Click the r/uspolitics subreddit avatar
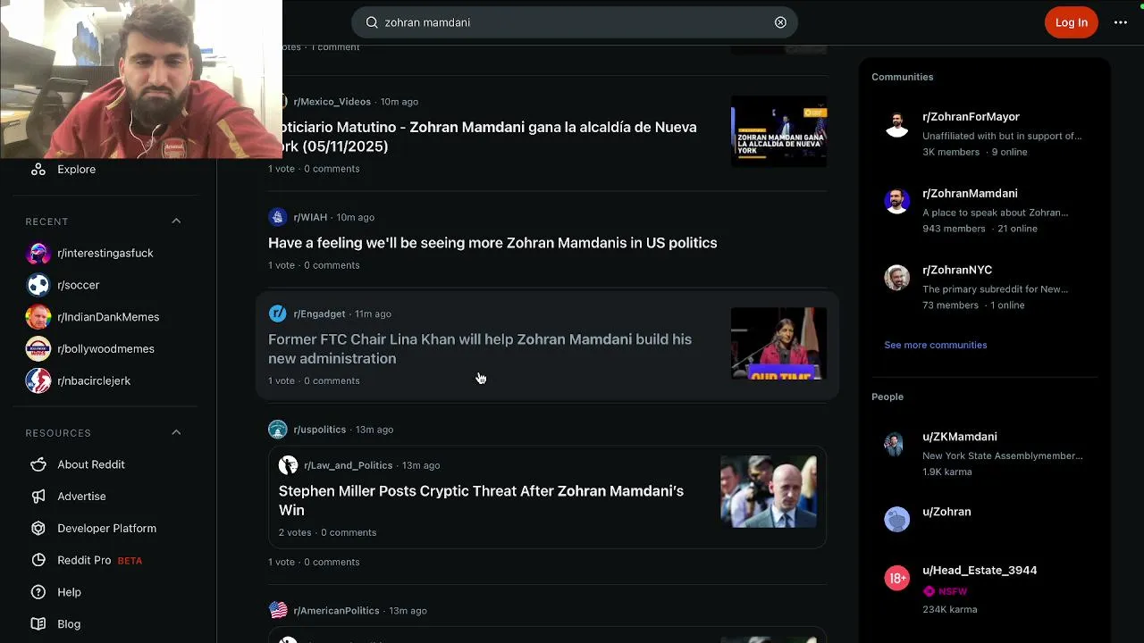 [x=278, y=430]
